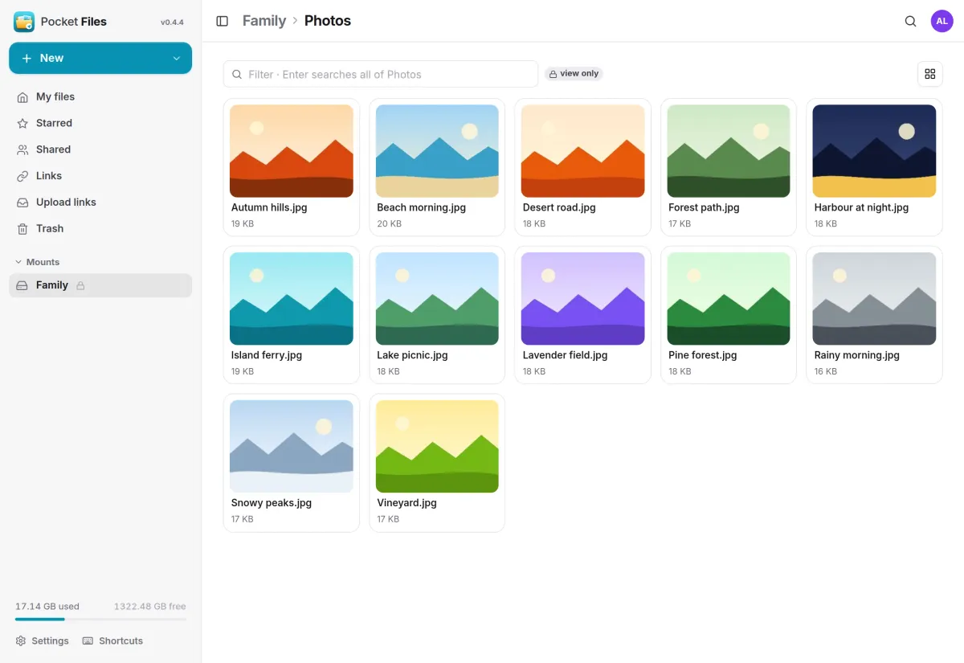The image size is (964, 663).
Task: Click the 16 KB size under Rainy morning
Action: pyautogui.click(x=826, y=372)
